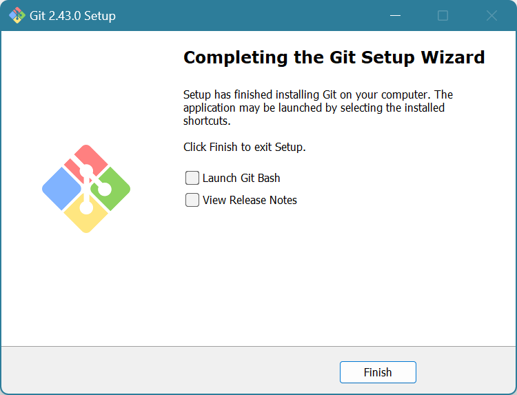Click the "Setup has finished installing Git" paragraph
Screen dimensions: 517x395
pos(318,108)
